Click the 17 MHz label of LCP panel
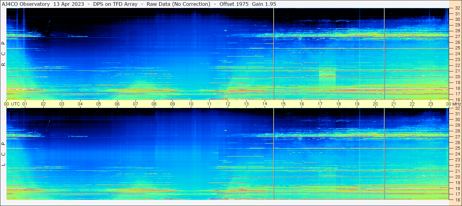The image size is (462, 206). point(457,194)
